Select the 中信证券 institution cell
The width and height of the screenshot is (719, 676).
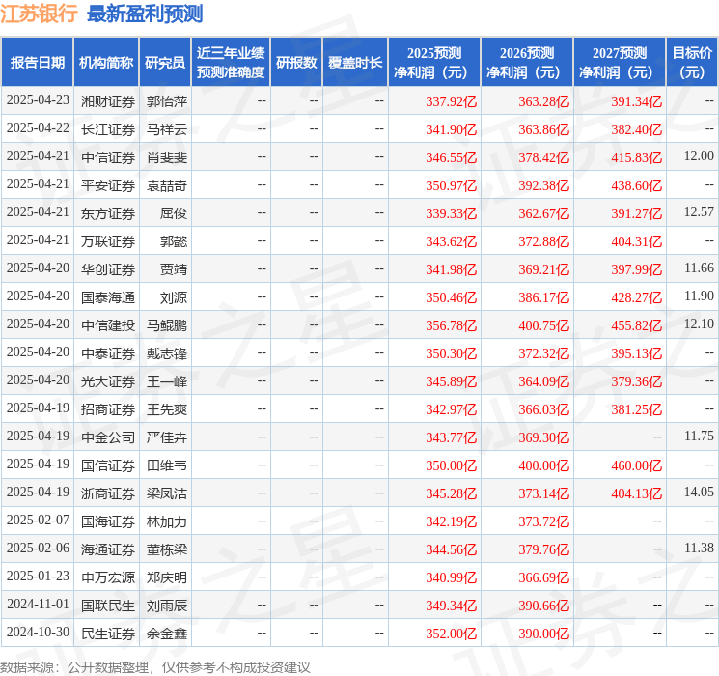(x=108, y=157)
